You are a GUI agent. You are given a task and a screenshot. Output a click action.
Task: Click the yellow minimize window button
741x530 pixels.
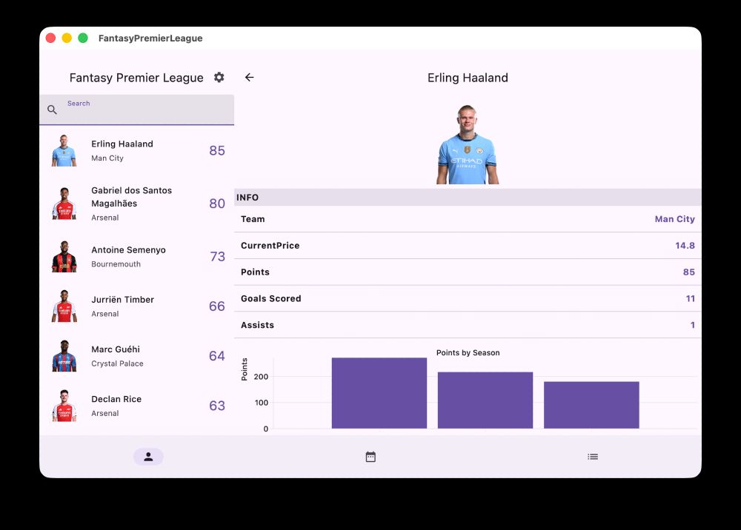click(x=67, y=38)
